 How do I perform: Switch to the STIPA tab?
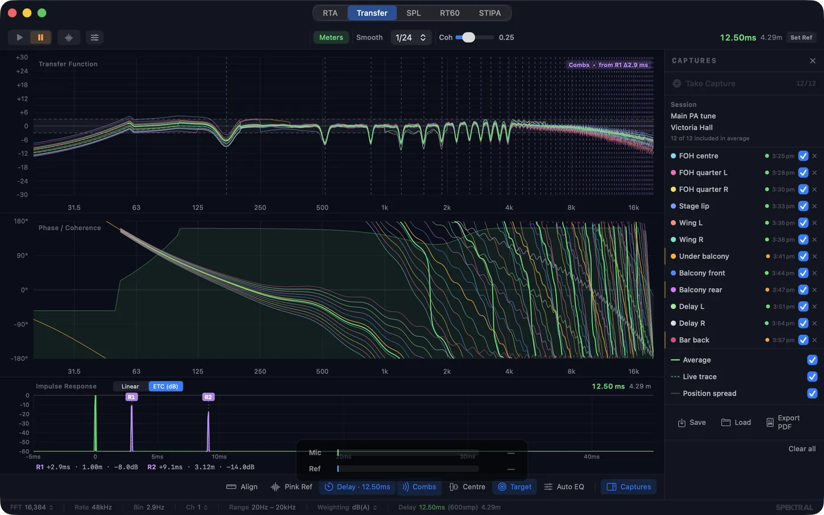pyautogui.click(x=490, y=13)
